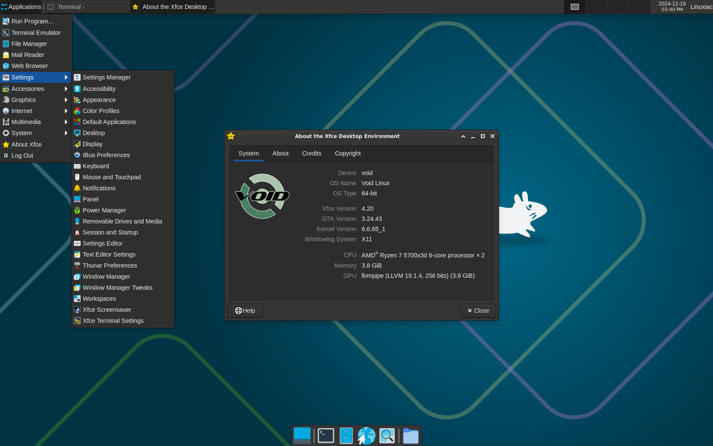
Task: Select Run Program... in Applications menu
Action: (x=36, y=21)
